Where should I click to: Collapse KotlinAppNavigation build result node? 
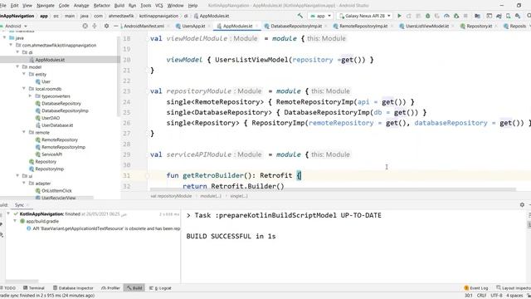[x=8, y=214]
